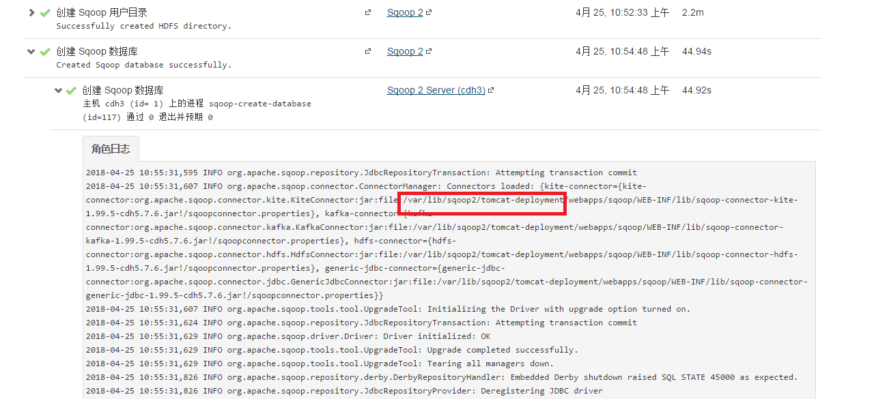Select the 角色日志 tab
This screenshot has height=399, width=874.
[x=111, y=149]
